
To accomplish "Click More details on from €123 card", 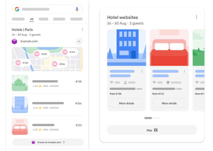I will point(169,103).
